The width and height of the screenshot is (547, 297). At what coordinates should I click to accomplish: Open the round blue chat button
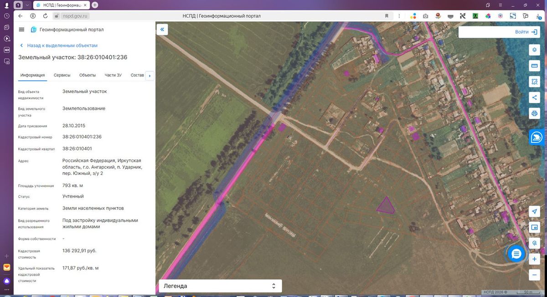pyautogui.click(x=516, y=254)
